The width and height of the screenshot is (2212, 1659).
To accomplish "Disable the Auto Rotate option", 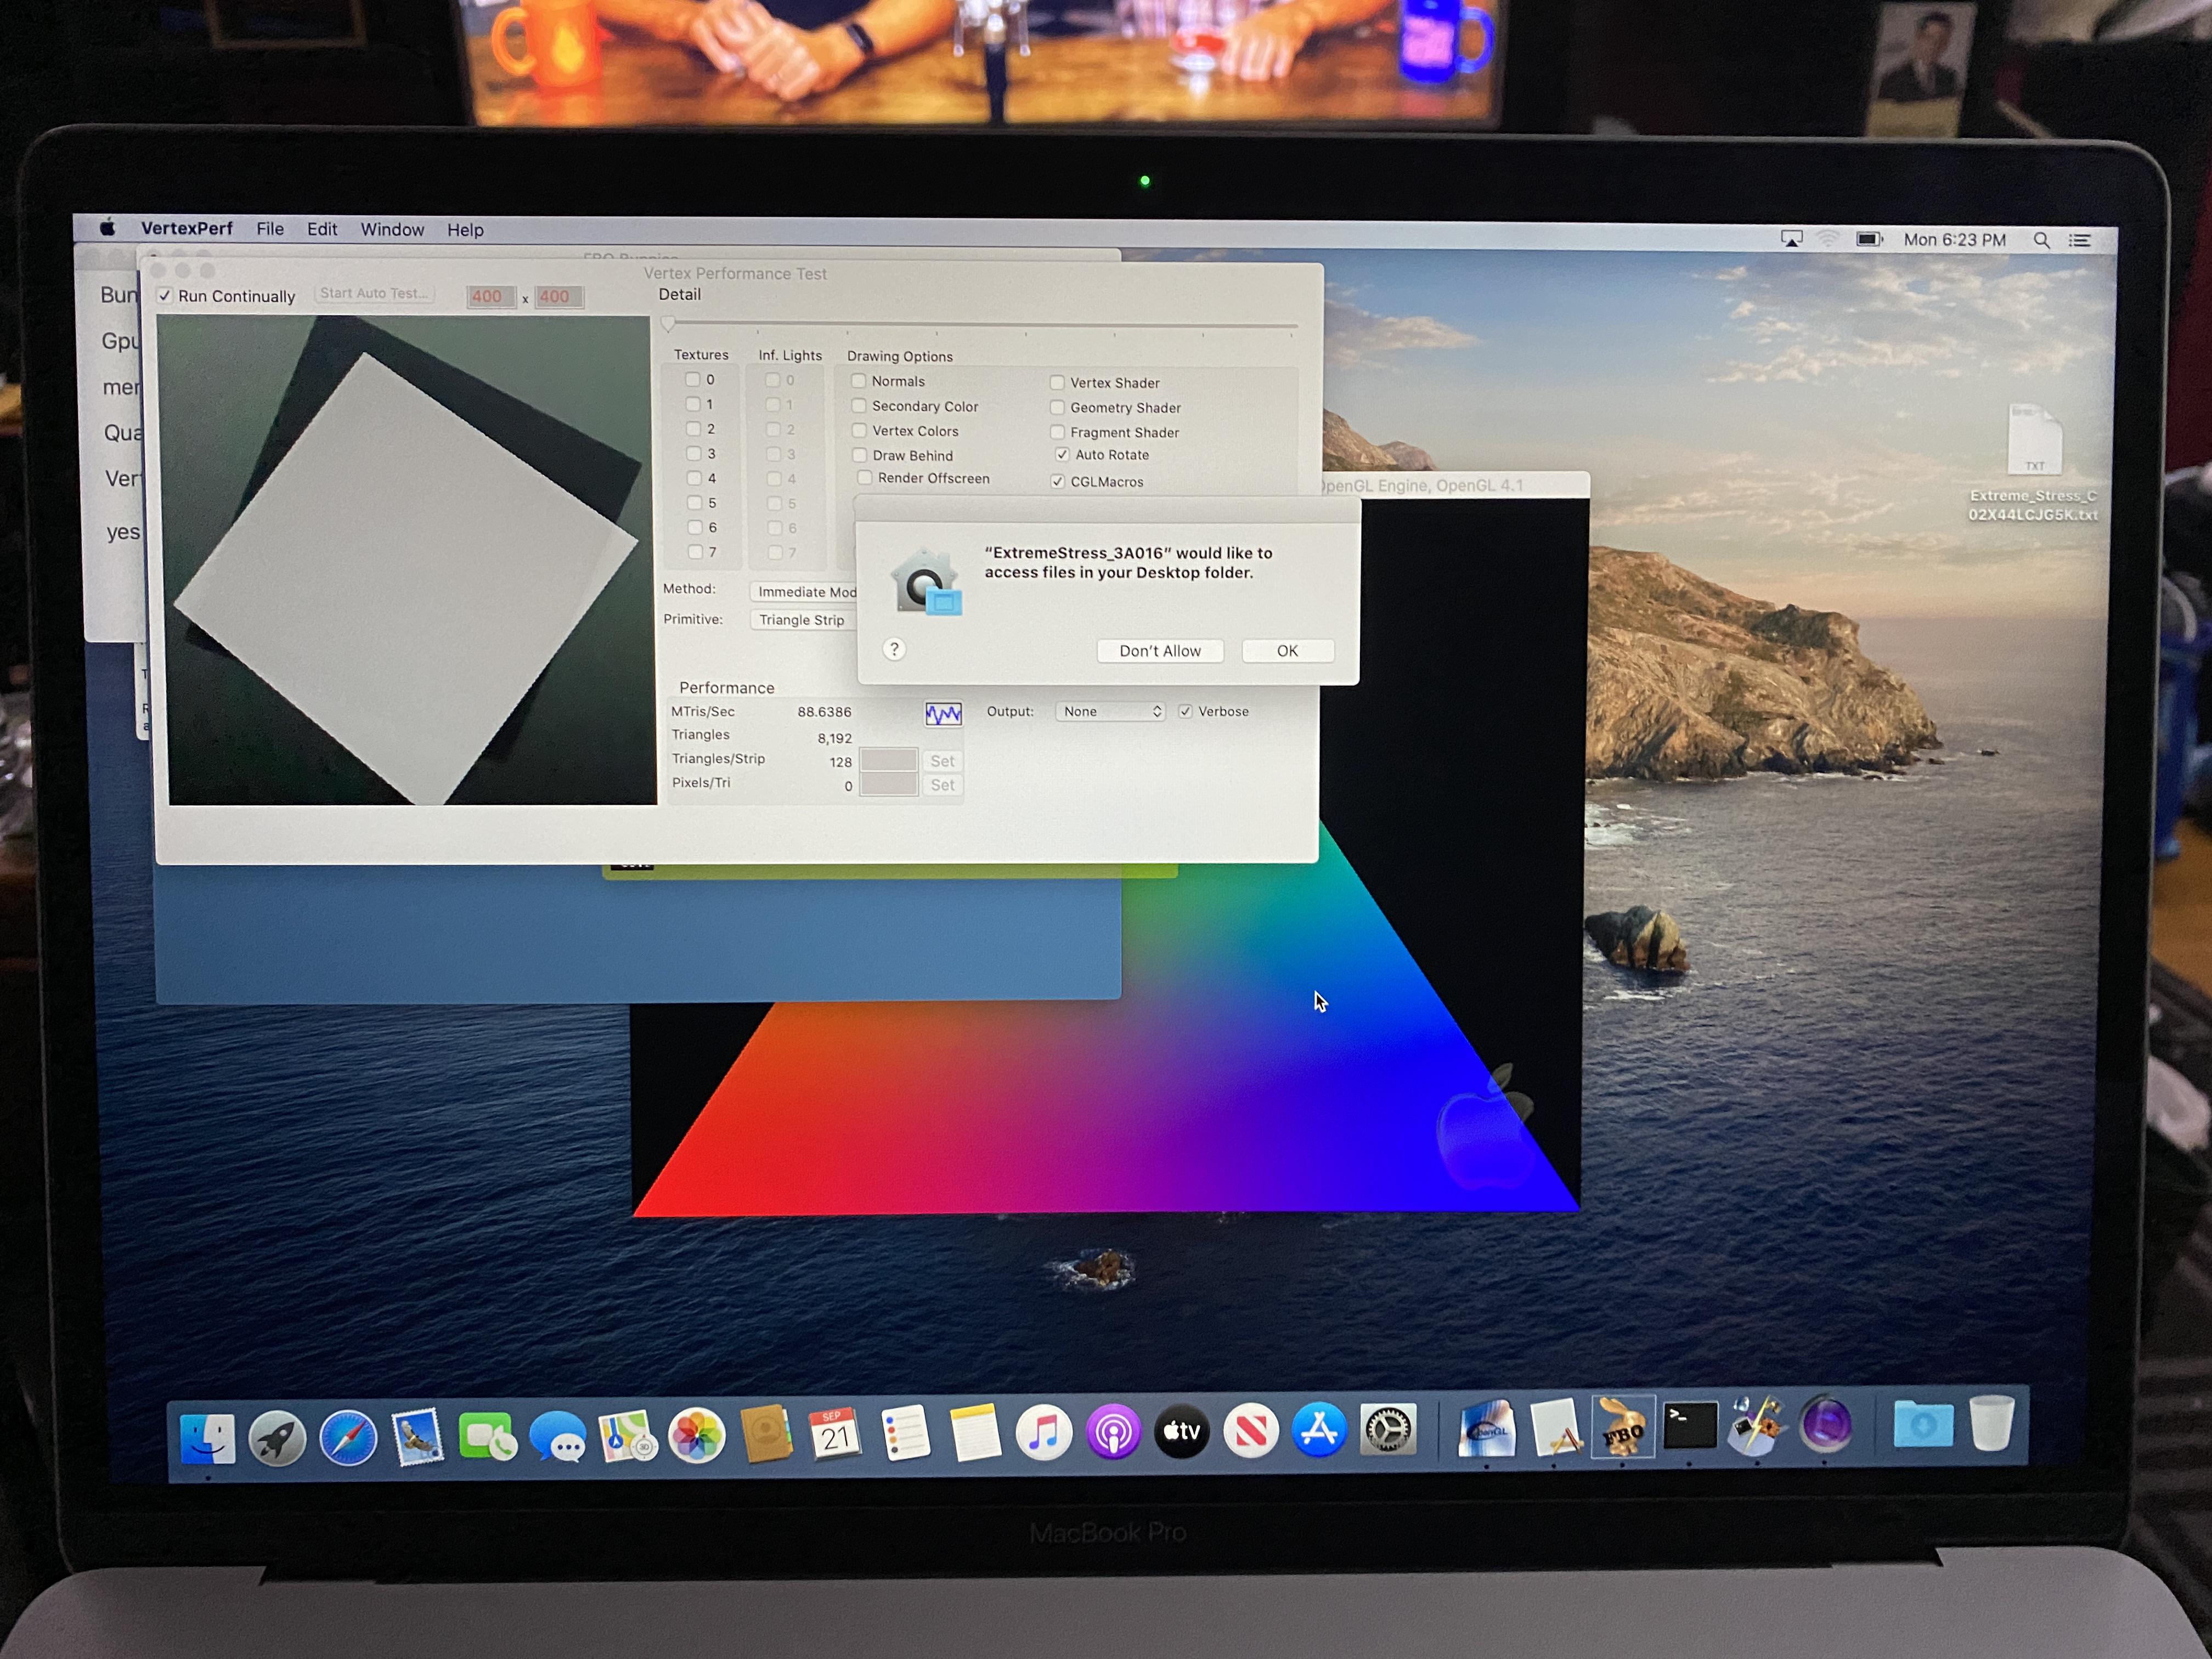I will tap(1062, 454).
